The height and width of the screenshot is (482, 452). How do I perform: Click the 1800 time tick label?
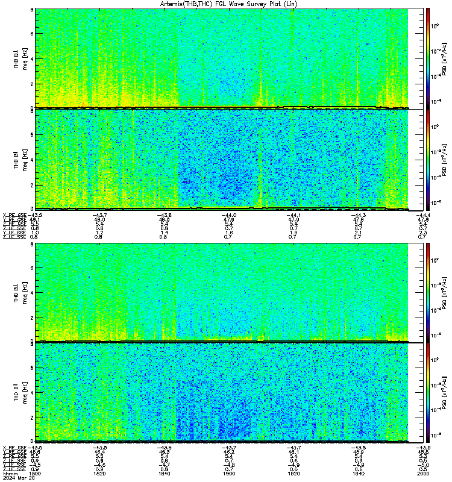[35, 474]
